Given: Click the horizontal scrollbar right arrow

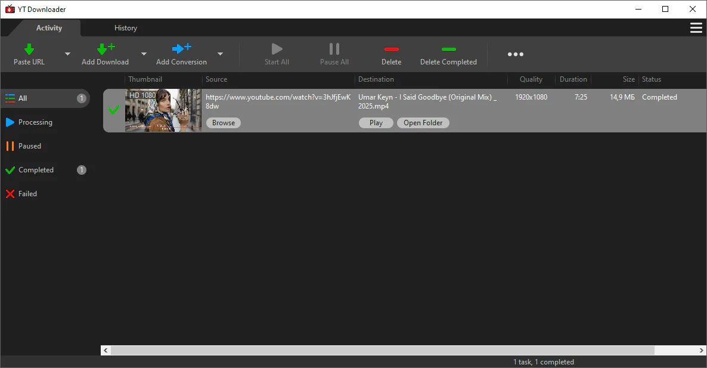Looking at the screenshot, I should 701,351.
